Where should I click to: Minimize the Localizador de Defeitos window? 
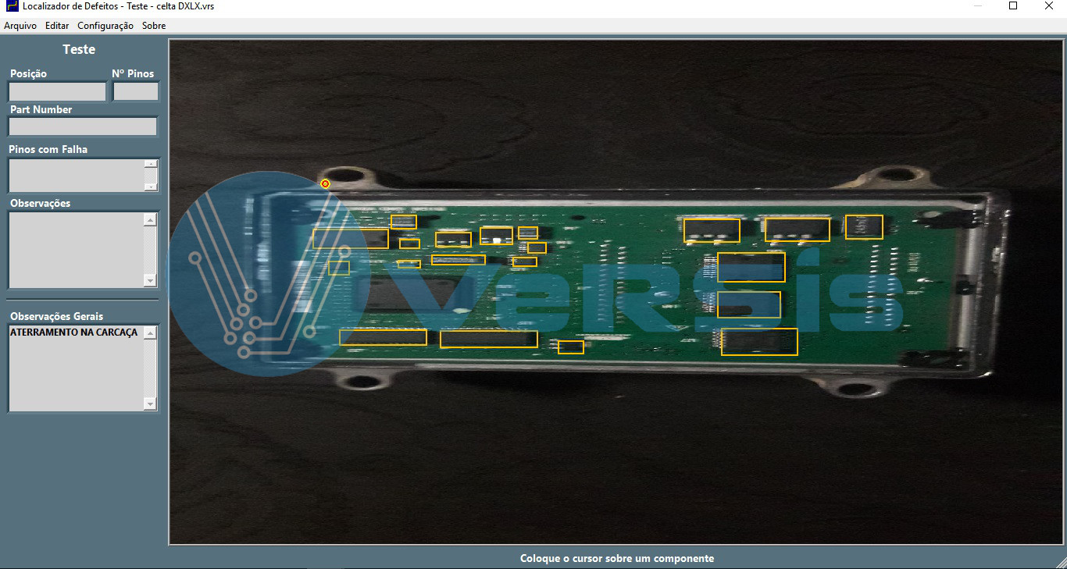(x=978, y=6)
